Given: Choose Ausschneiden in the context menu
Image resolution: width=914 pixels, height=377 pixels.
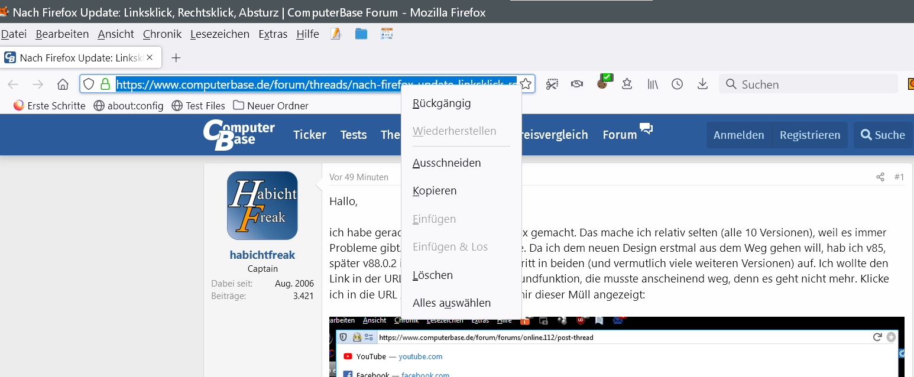Looking at the screenshot, I should [x=461, y=163].
